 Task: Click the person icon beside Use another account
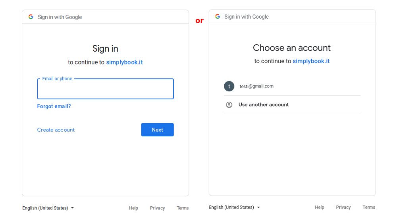tap(229, 105)
